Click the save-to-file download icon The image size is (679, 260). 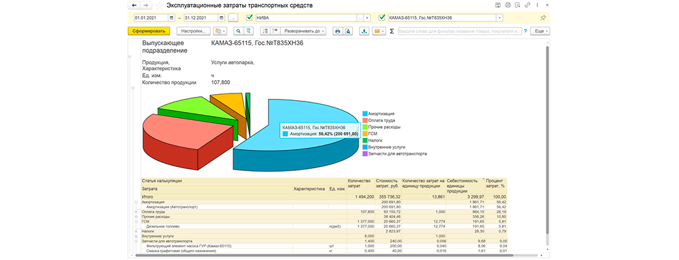364,31
